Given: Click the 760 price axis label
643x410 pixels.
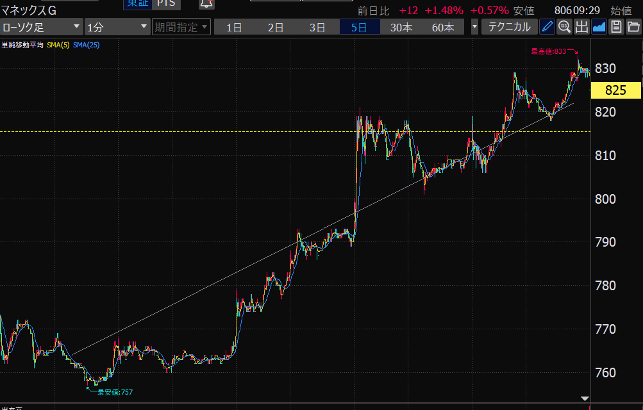Looking at the screenshot, I should (x=605, y=373).
